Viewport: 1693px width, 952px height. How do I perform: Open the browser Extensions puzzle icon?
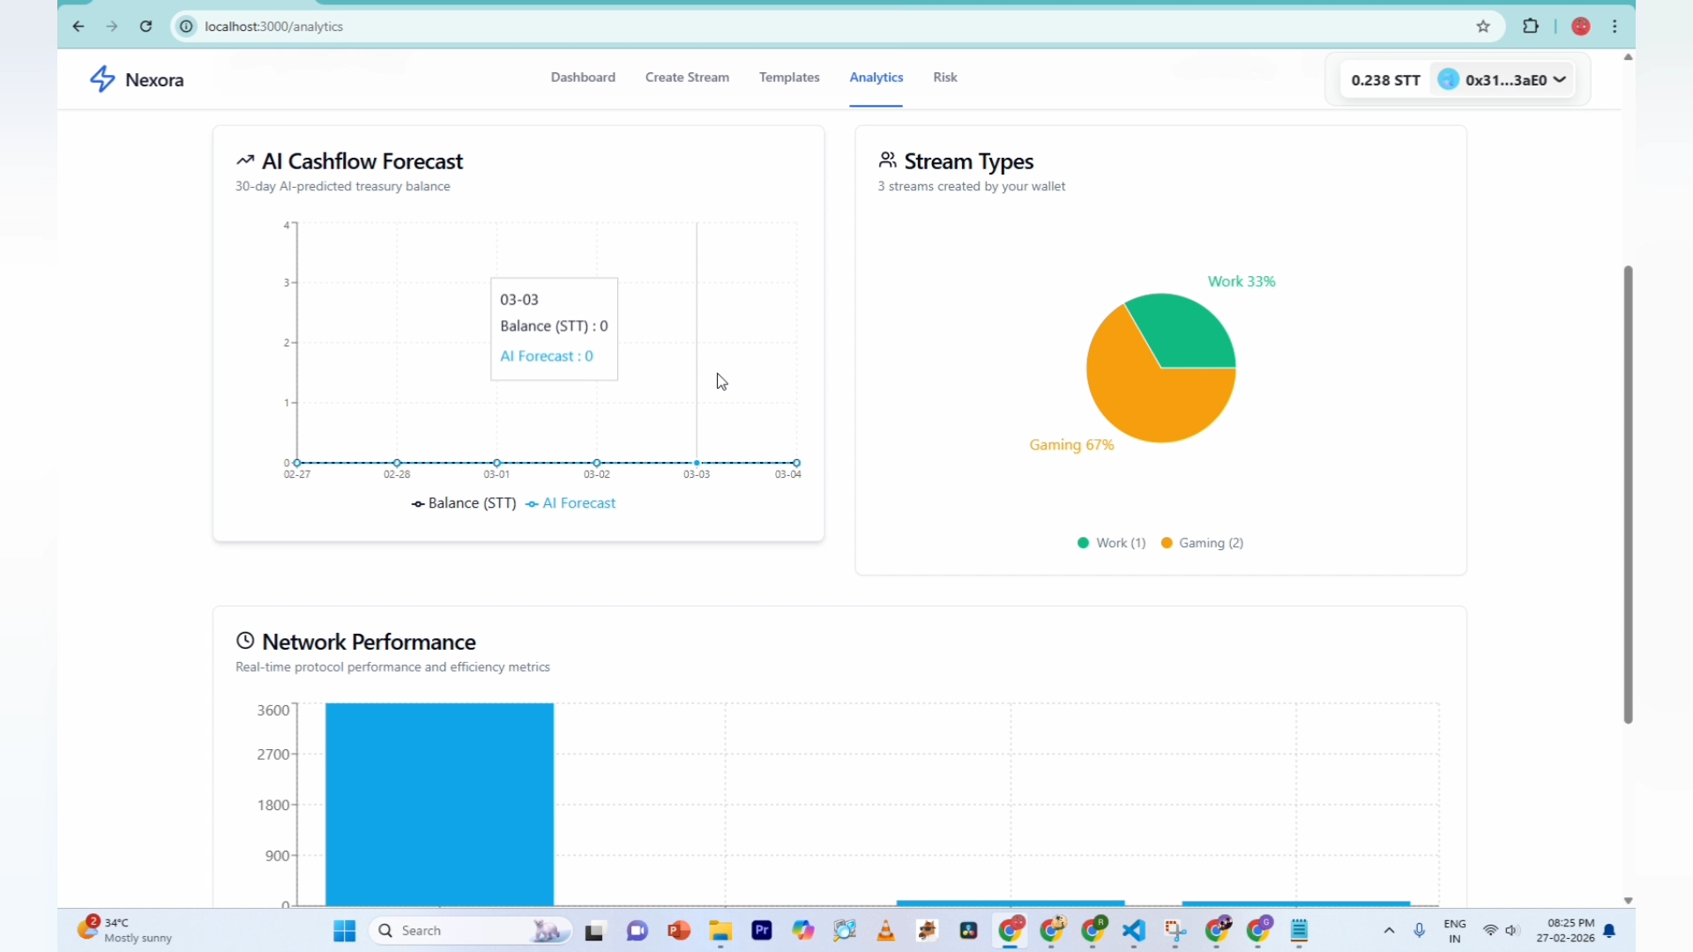coord(1531,26)
